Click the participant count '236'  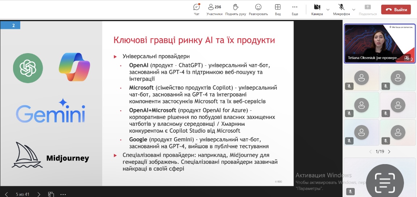[218, 7]
